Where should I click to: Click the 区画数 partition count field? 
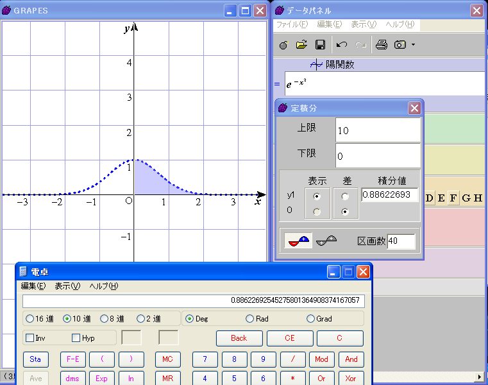(x=401, y=241)
